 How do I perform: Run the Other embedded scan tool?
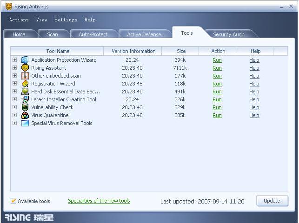click(x=217, y=76)
